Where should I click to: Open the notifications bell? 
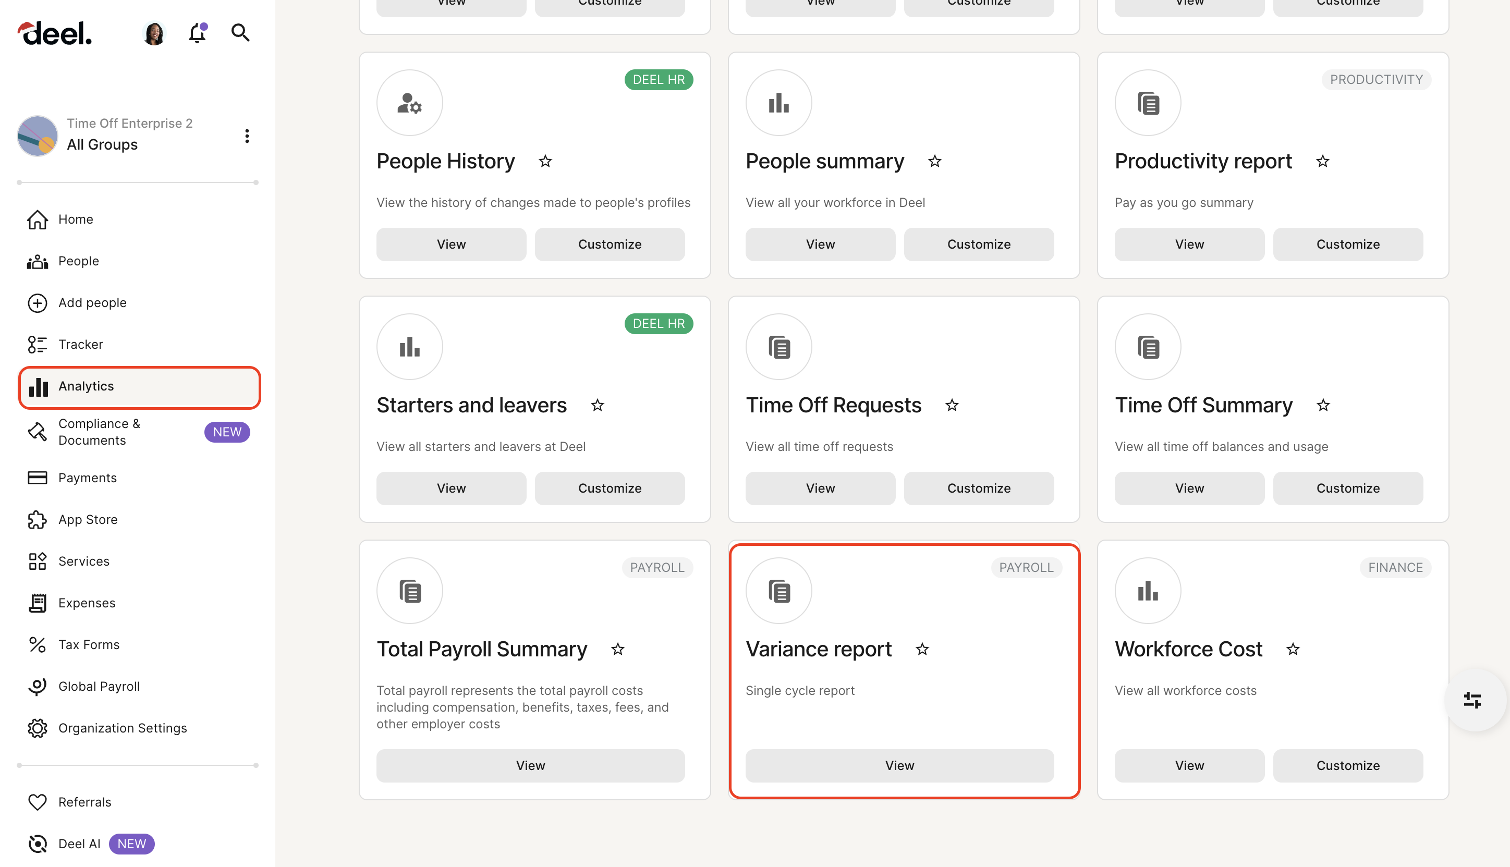tap(197, 33)
